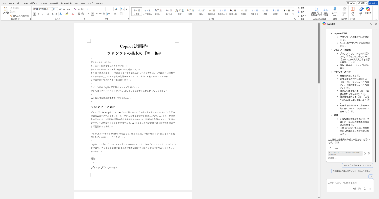379x199 pixels.
Task: Give thumbs up to Copilot response
Action: 365,153
